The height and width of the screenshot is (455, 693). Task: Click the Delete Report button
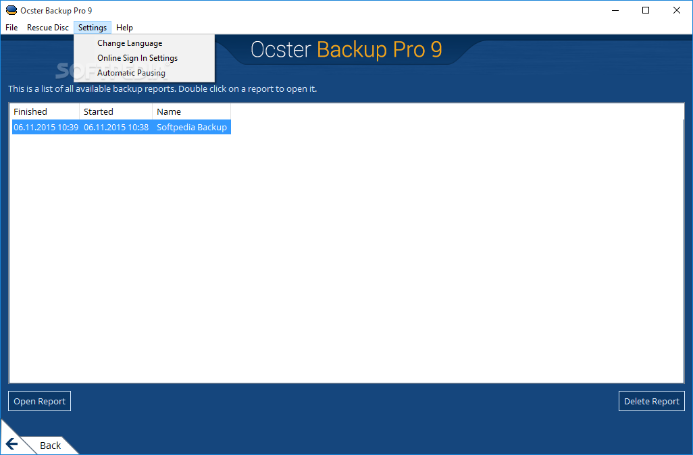pos(651,401)
